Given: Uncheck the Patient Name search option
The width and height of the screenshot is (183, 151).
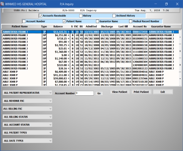Looking at the screenshot, I should point(64,21).
